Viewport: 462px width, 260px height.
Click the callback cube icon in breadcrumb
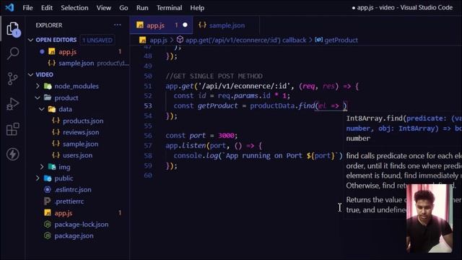click(180, 40)
